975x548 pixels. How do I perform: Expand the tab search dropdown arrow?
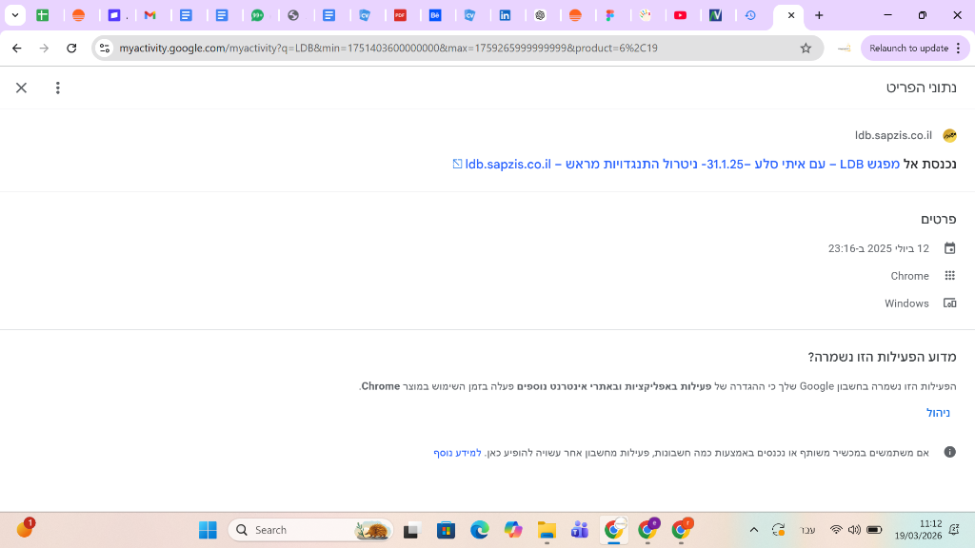pos(15,15)
